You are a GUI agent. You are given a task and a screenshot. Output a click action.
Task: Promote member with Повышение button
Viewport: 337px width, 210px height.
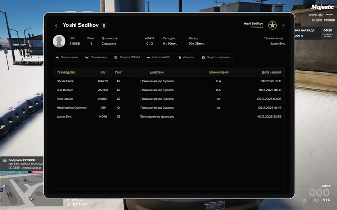67,57
